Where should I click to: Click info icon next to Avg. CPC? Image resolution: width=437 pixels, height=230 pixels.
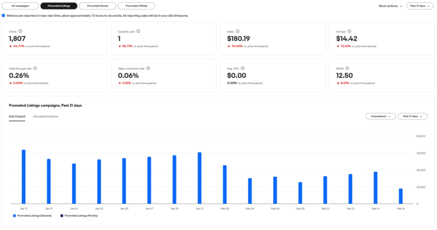tap(243, 68)
